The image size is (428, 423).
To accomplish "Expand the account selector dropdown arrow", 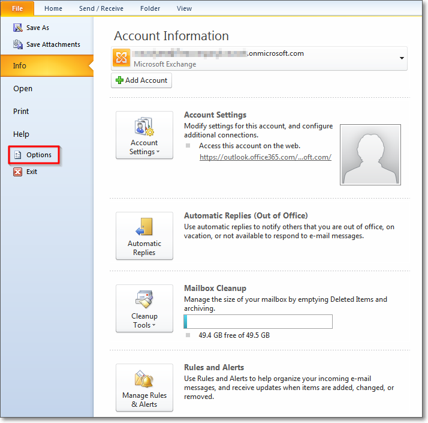I will pos(402,58).
